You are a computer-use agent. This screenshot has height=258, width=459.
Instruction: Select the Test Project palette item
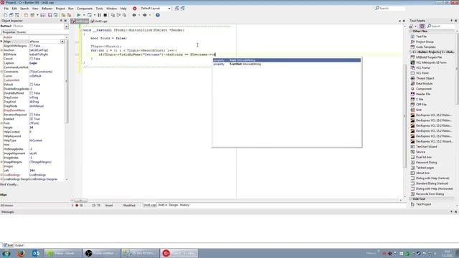[x=421, y=204]
